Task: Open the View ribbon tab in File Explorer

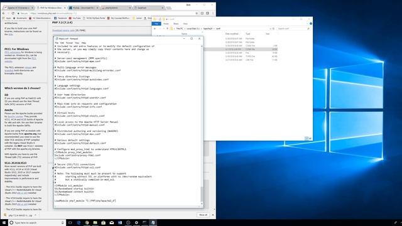Action: (185, 24)
